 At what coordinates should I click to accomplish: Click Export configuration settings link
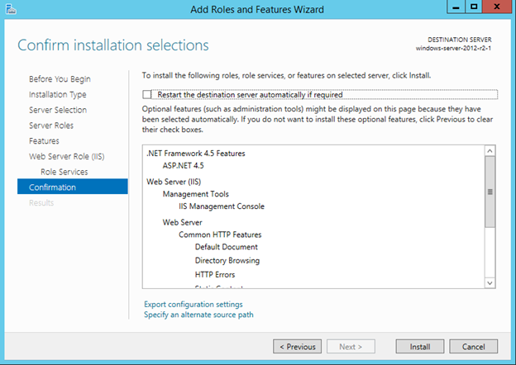tap(193, 305)
